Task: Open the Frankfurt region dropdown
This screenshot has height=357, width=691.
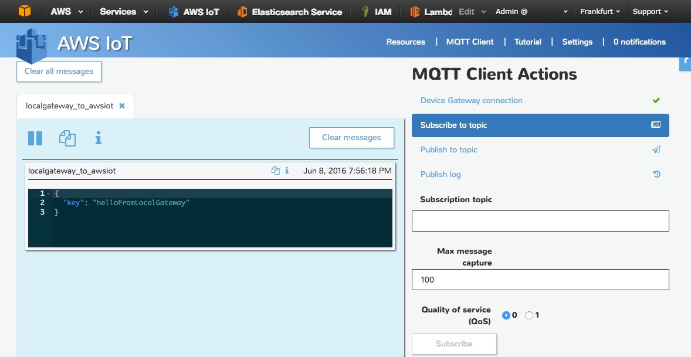Action: click(599, 12)
